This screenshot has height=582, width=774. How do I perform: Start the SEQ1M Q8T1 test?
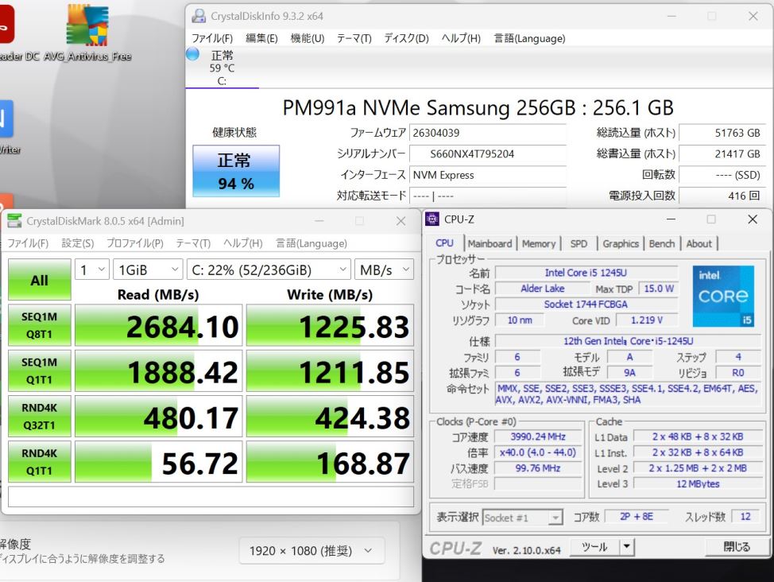[39, 325]
